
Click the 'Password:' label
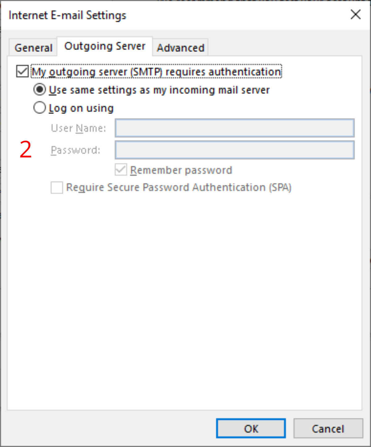point(76,150)
